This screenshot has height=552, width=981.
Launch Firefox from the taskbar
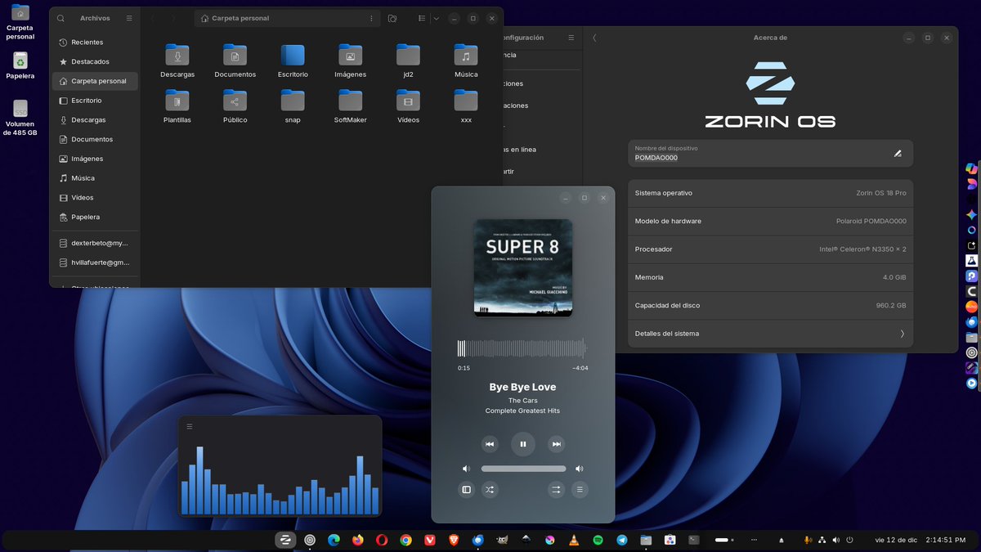click(x=357, y=540)
